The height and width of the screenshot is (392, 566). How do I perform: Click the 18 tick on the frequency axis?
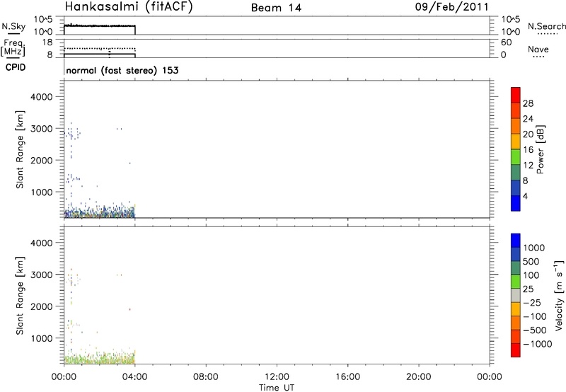[x=47, y=42]
